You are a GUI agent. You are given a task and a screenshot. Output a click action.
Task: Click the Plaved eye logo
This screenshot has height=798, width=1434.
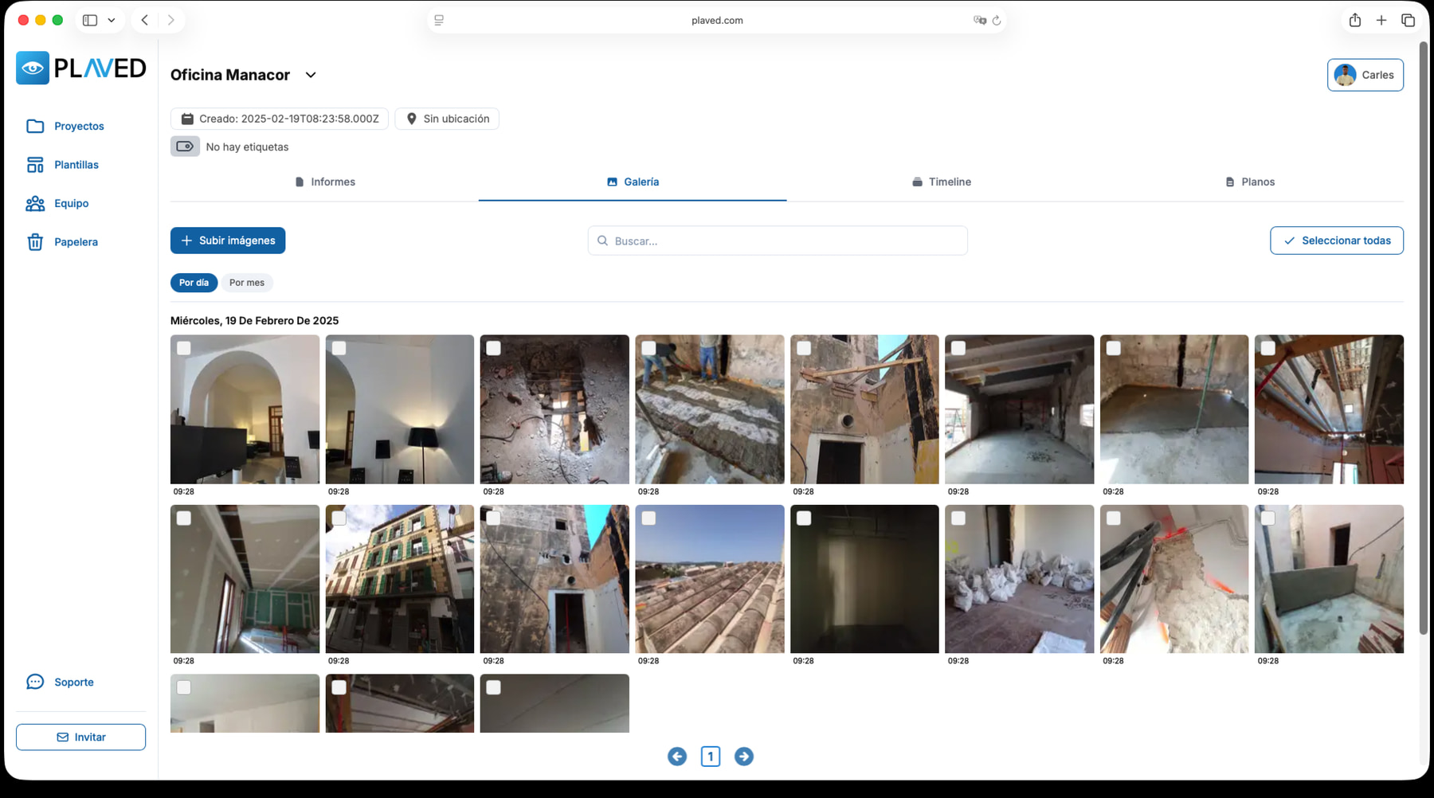pyautogui.click(x=33, y=68)
